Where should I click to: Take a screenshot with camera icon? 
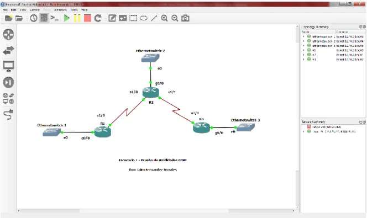185,18
